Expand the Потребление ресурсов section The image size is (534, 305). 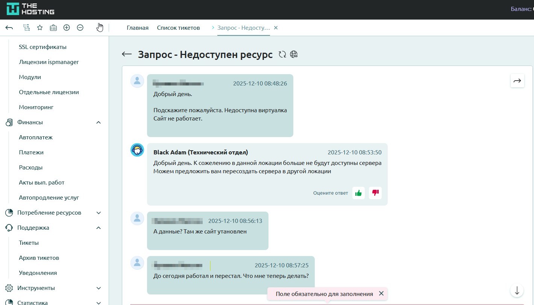pos(99,213)
